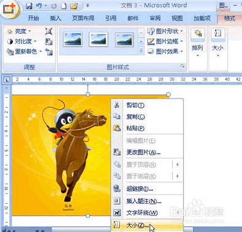Go to the 引用 tab

point(111,18)
